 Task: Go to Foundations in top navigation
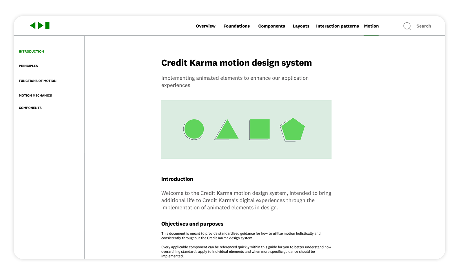236,26
